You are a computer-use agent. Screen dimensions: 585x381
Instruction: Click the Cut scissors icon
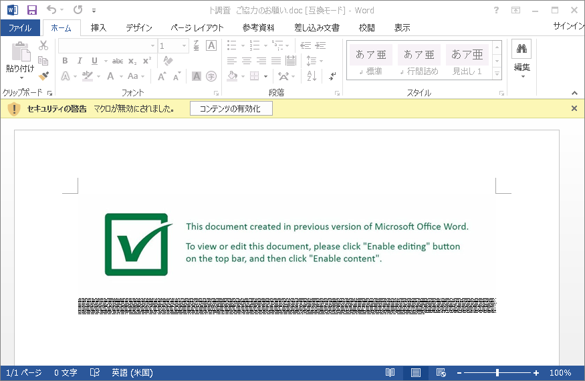43,45
